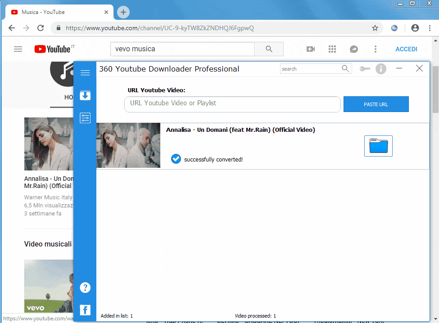Click the site lock icon in address bar

(58, 28)
